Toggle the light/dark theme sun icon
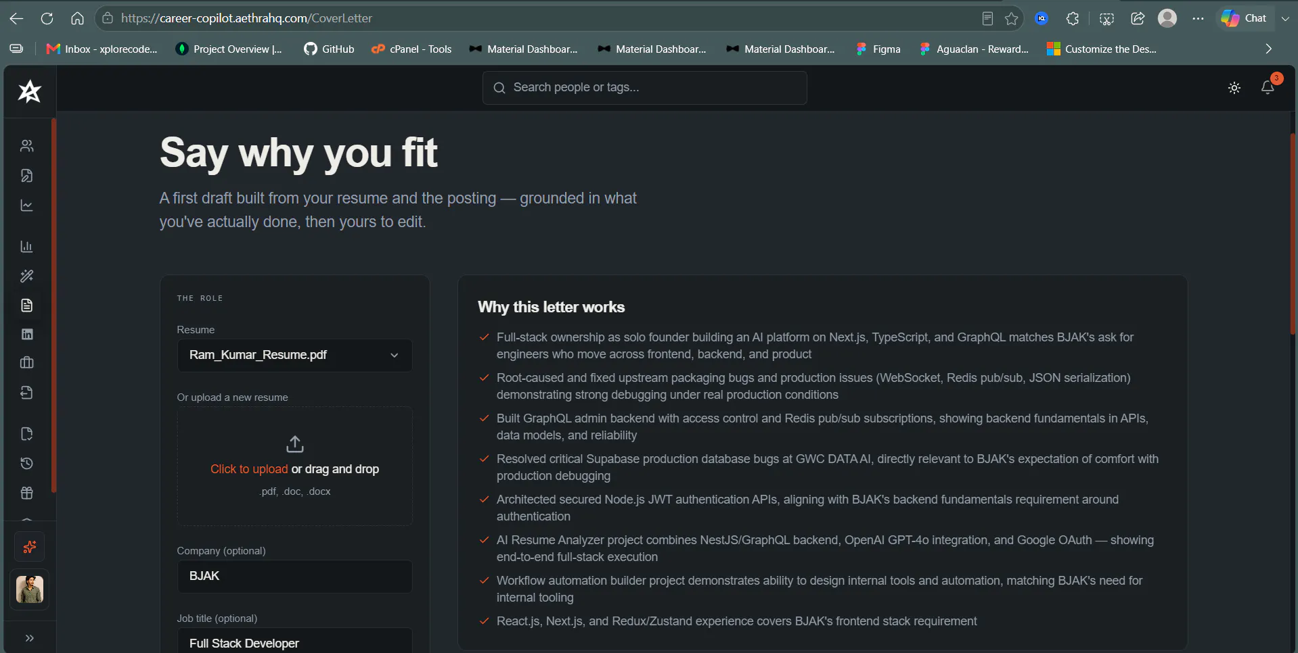 (x=1234, y=88)
